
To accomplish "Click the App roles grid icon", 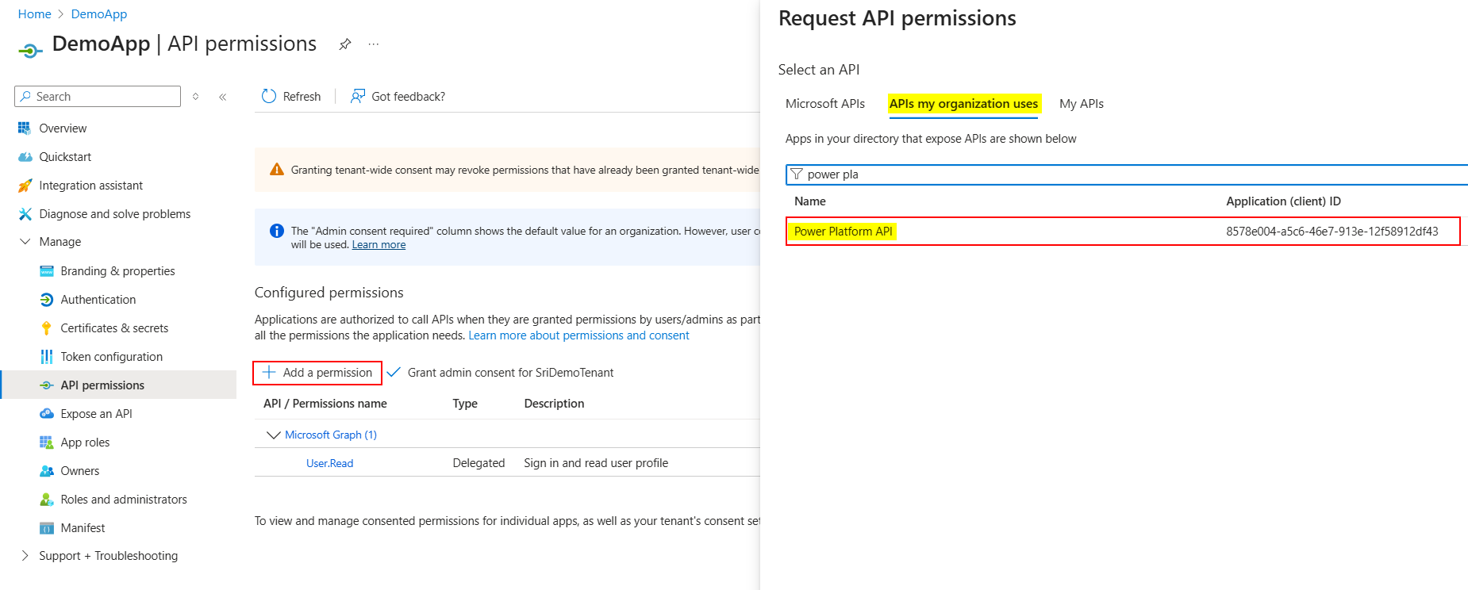I will click(x=47, y=442).
